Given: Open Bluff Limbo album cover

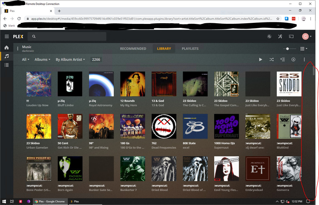Looking at the screenshot, I should coord(70,84).
